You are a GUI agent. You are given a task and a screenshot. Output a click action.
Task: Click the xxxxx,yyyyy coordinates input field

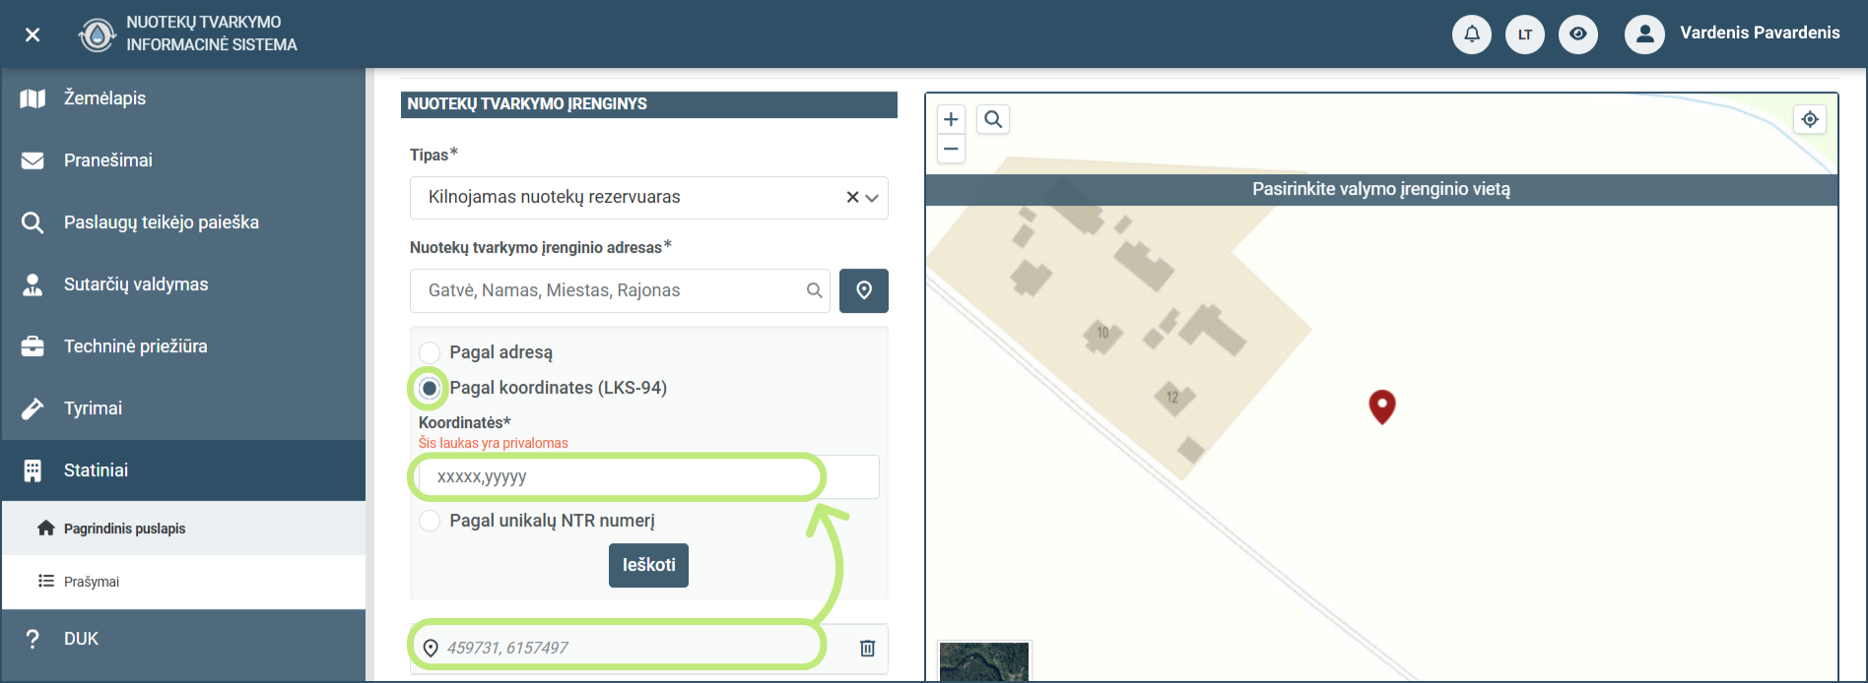(x=648, y=477)
